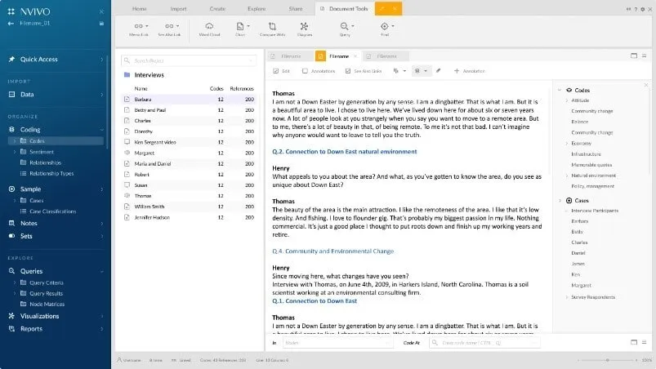Click the highlight pencil icon
The image size is (656, 369).
click(x=438, y=71)
